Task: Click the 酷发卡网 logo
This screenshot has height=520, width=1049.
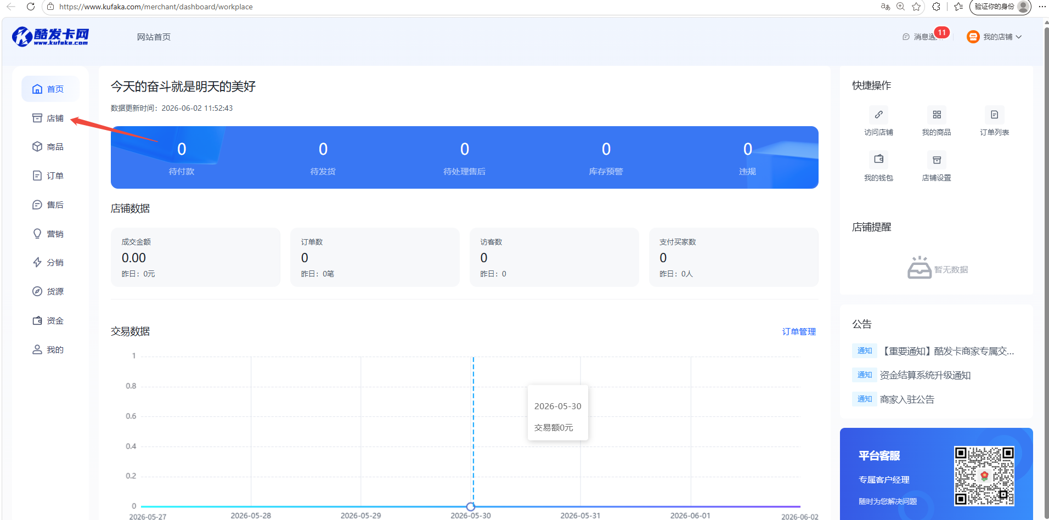Action: 50,37
